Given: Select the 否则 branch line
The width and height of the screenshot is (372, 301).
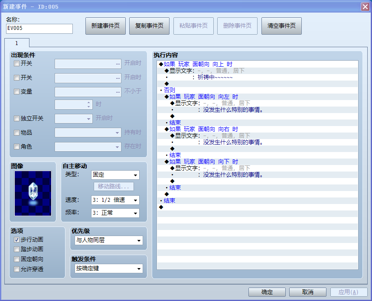Looking at the screenshot, I should click(258, 90).
